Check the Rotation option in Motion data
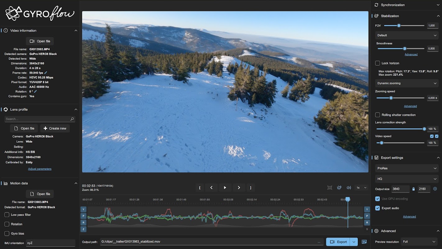This screenshot has height=249, width=442. click(7, 224)
